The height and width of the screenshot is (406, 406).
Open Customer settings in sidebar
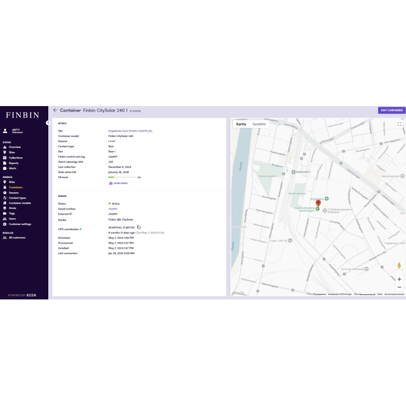click(20, 224)
